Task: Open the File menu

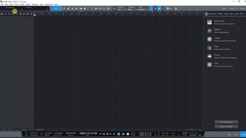Action: [2, 4]
